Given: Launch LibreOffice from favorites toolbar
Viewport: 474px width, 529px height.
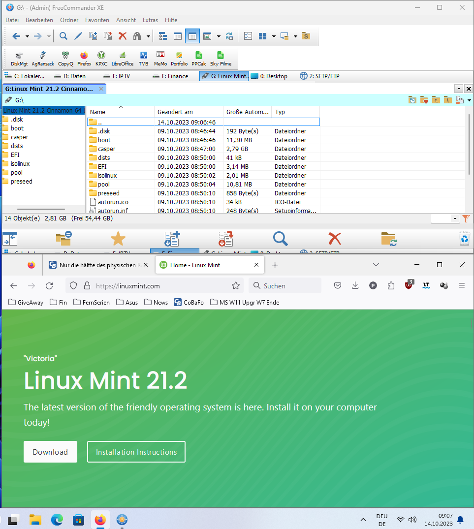Looking at the screenshot, I should (x=123, y=59).
